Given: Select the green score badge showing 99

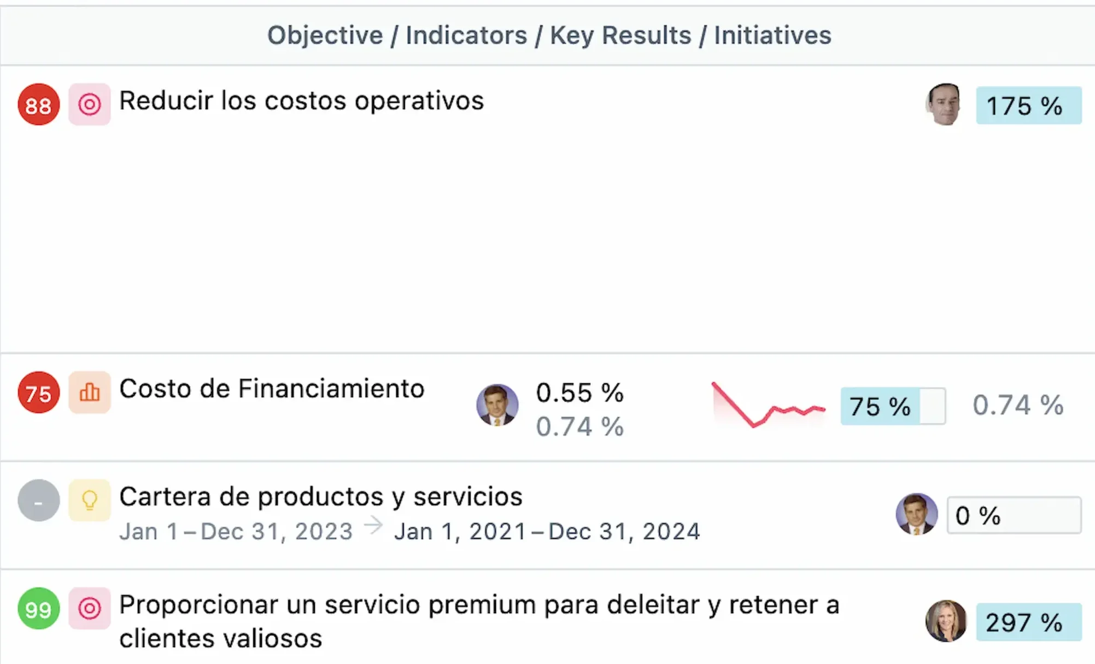Looking at the screenshot, I should pos(38,608).
